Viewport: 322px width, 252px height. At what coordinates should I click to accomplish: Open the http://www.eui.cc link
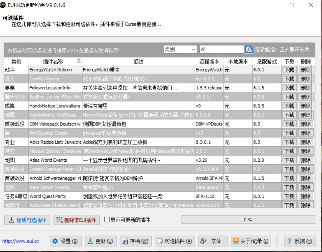coord(20,241)
